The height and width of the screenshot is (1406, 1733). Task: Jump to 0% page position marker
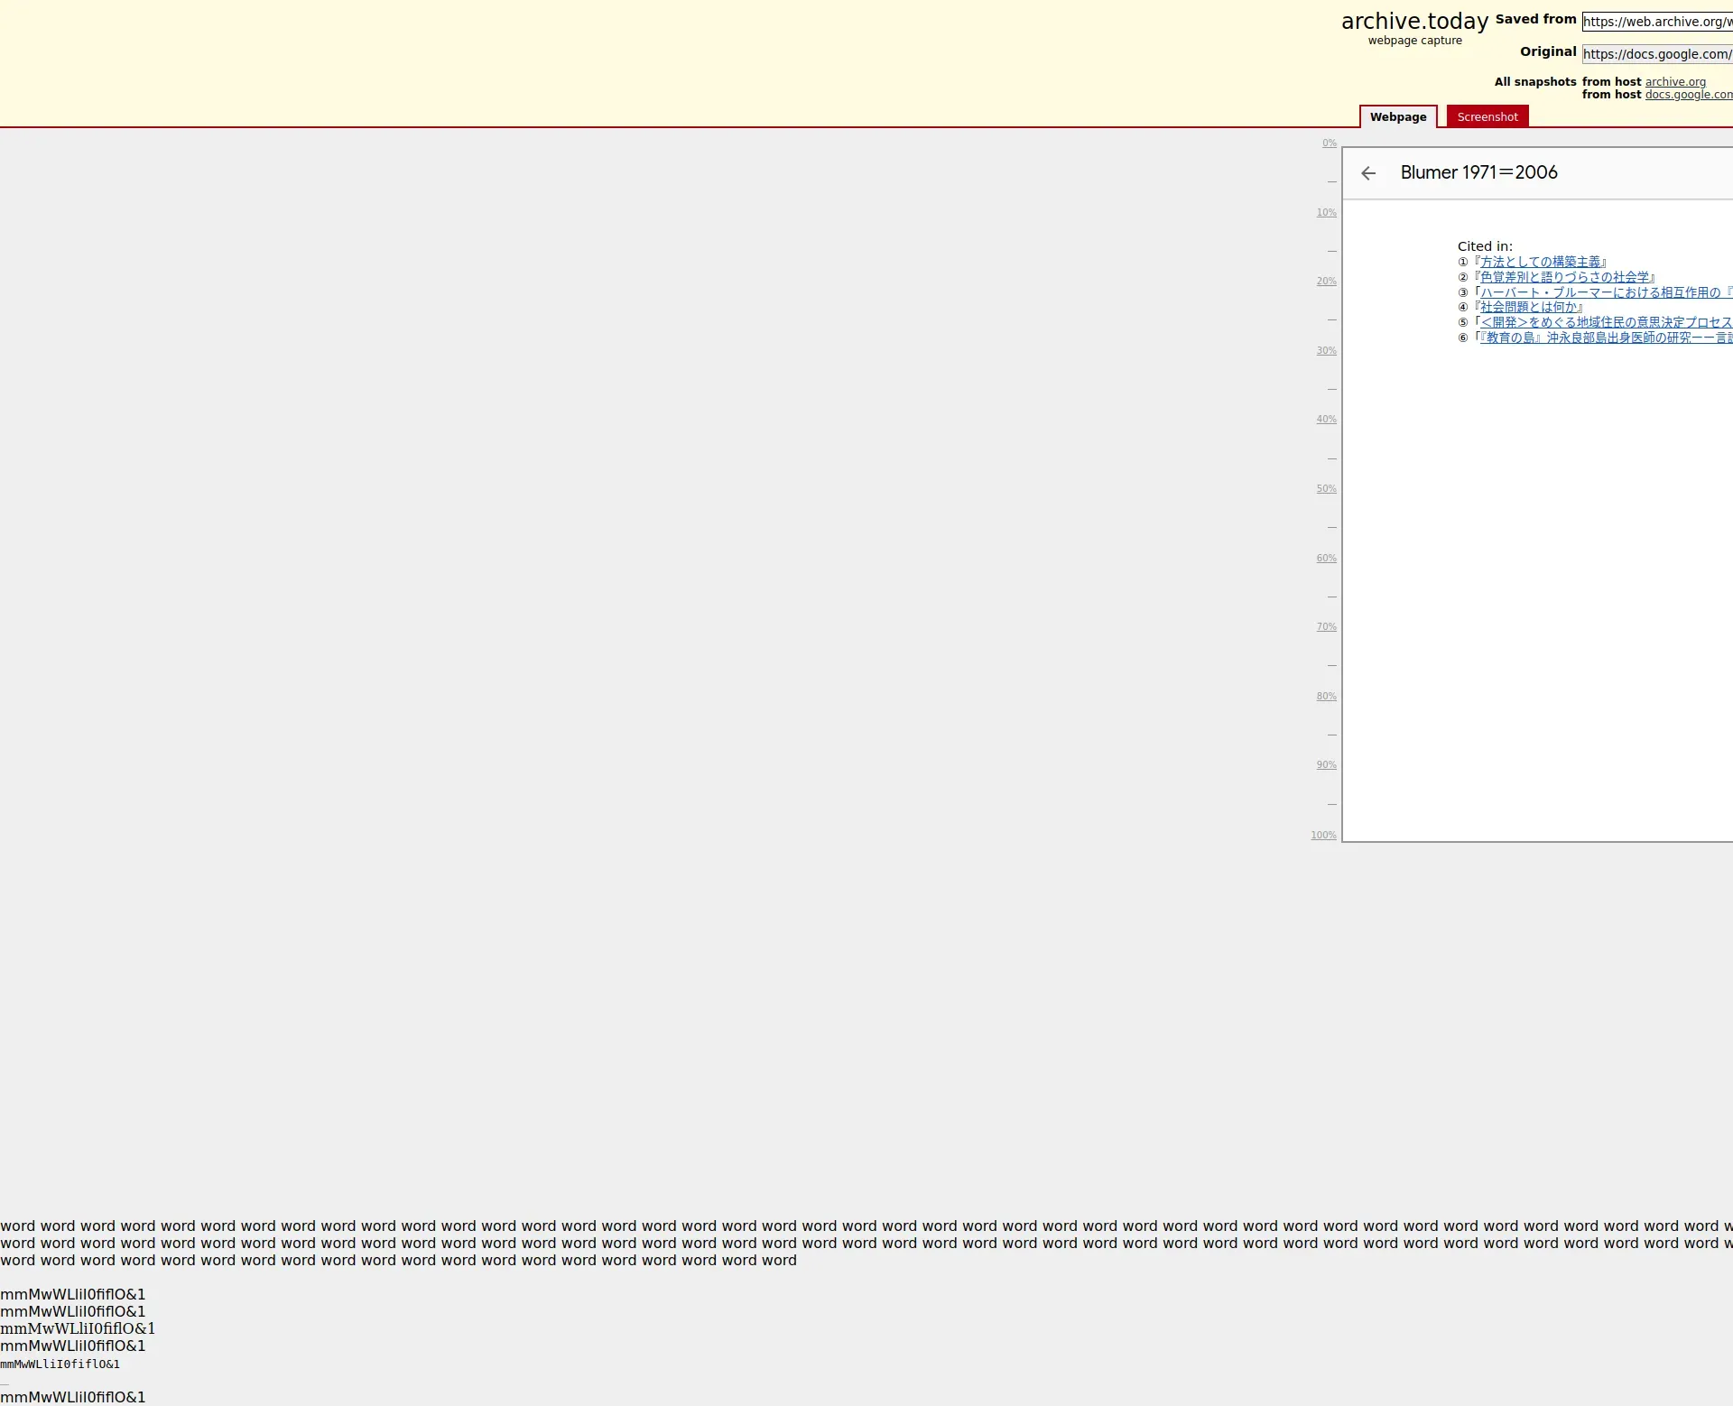coord(1329,143)
